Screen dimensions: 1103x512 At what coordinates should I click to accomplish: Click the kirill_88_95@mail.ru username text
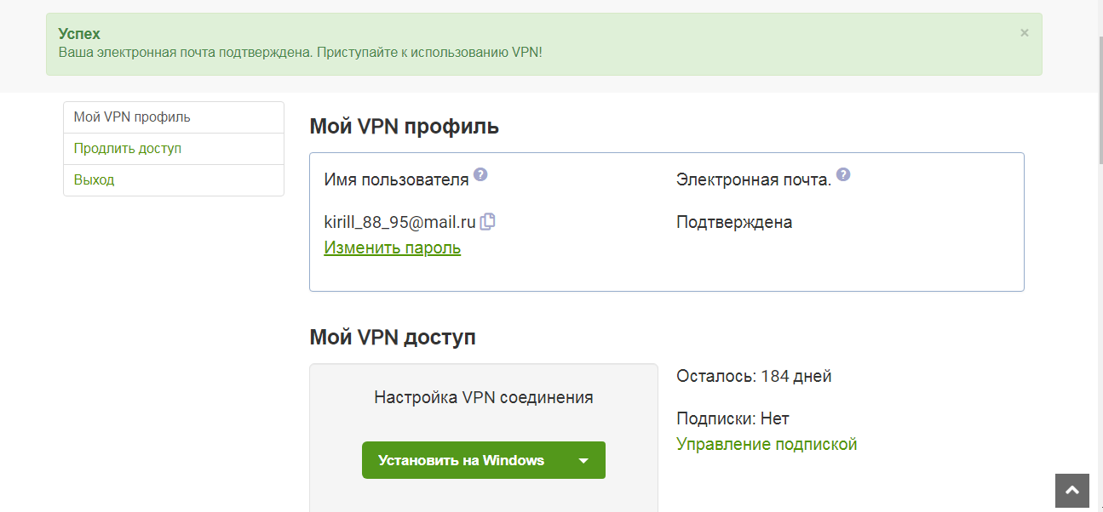[x=399, y=223]
